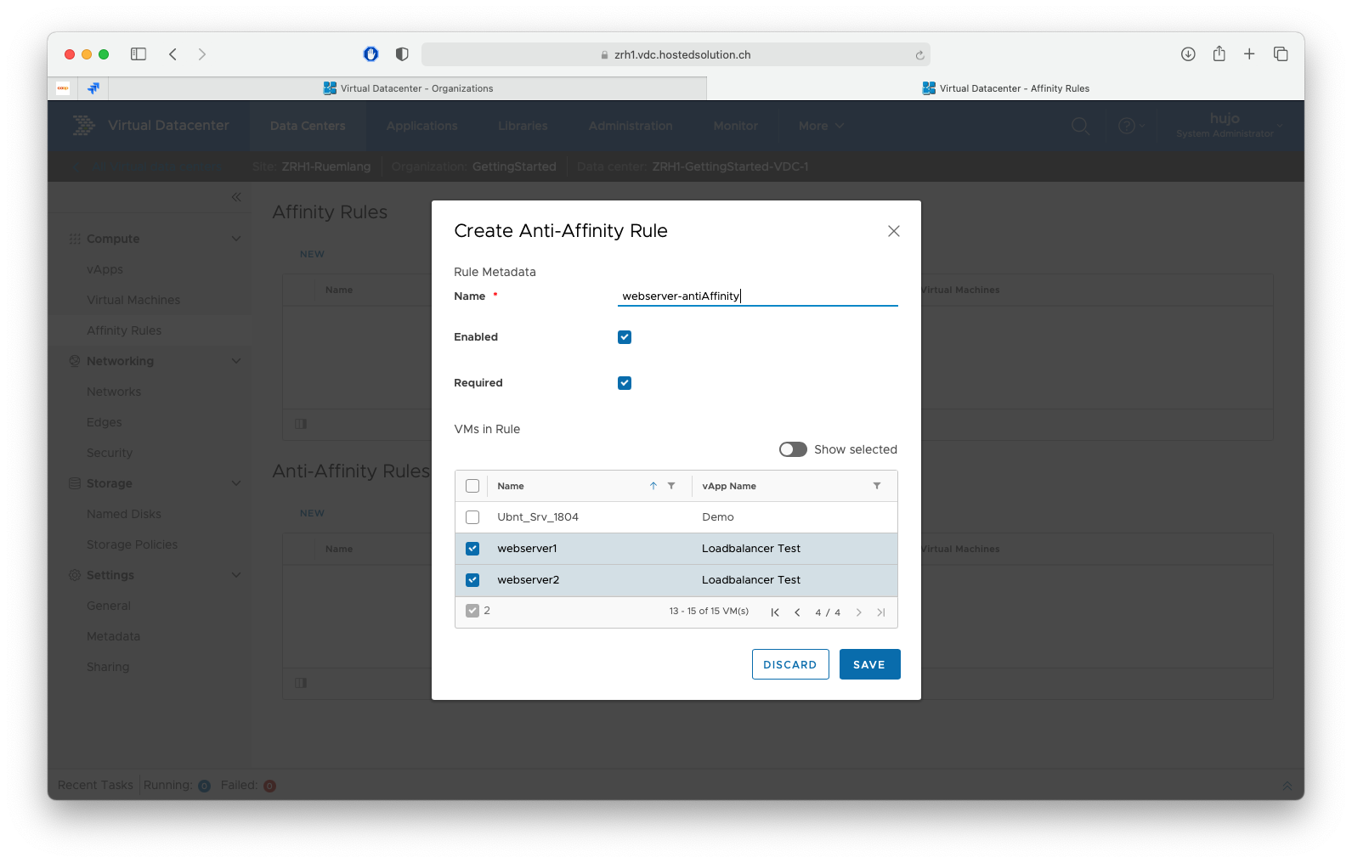
Task: Open Safari downloads icon
Action: (x=1188, y=54)
